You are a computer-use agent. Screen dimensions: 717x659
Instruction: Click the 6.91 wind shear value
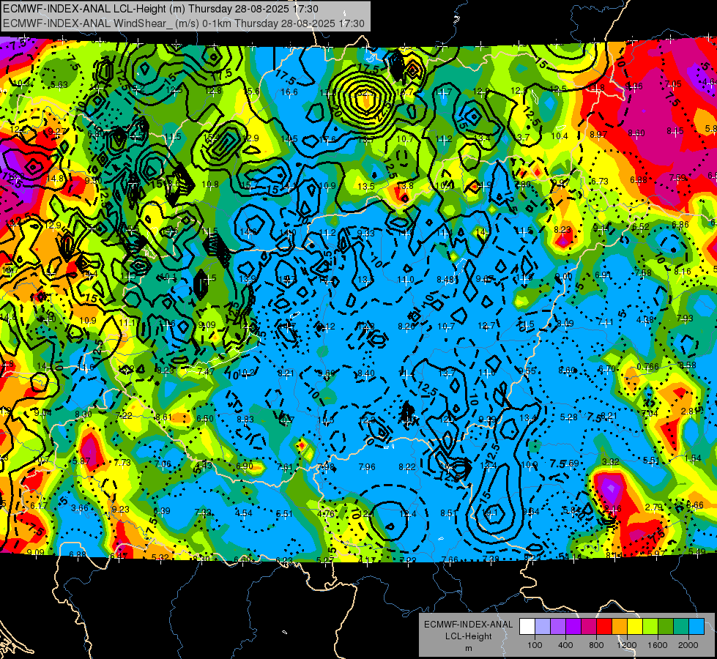tap(603, 275)
